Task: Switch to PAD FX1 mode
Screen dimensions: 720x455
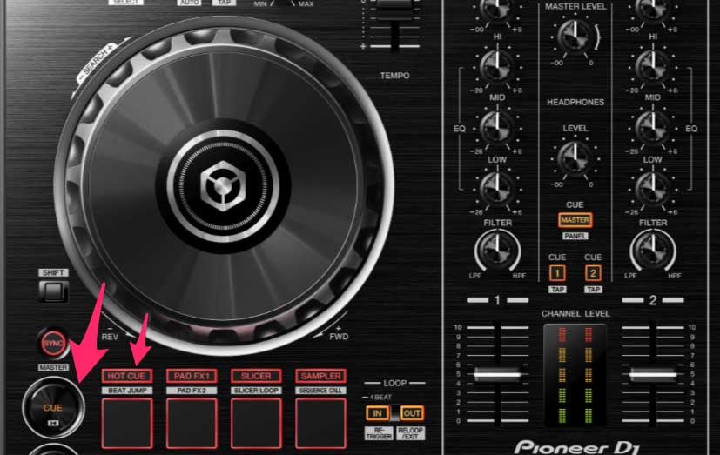Action: (x=191, y=376)
